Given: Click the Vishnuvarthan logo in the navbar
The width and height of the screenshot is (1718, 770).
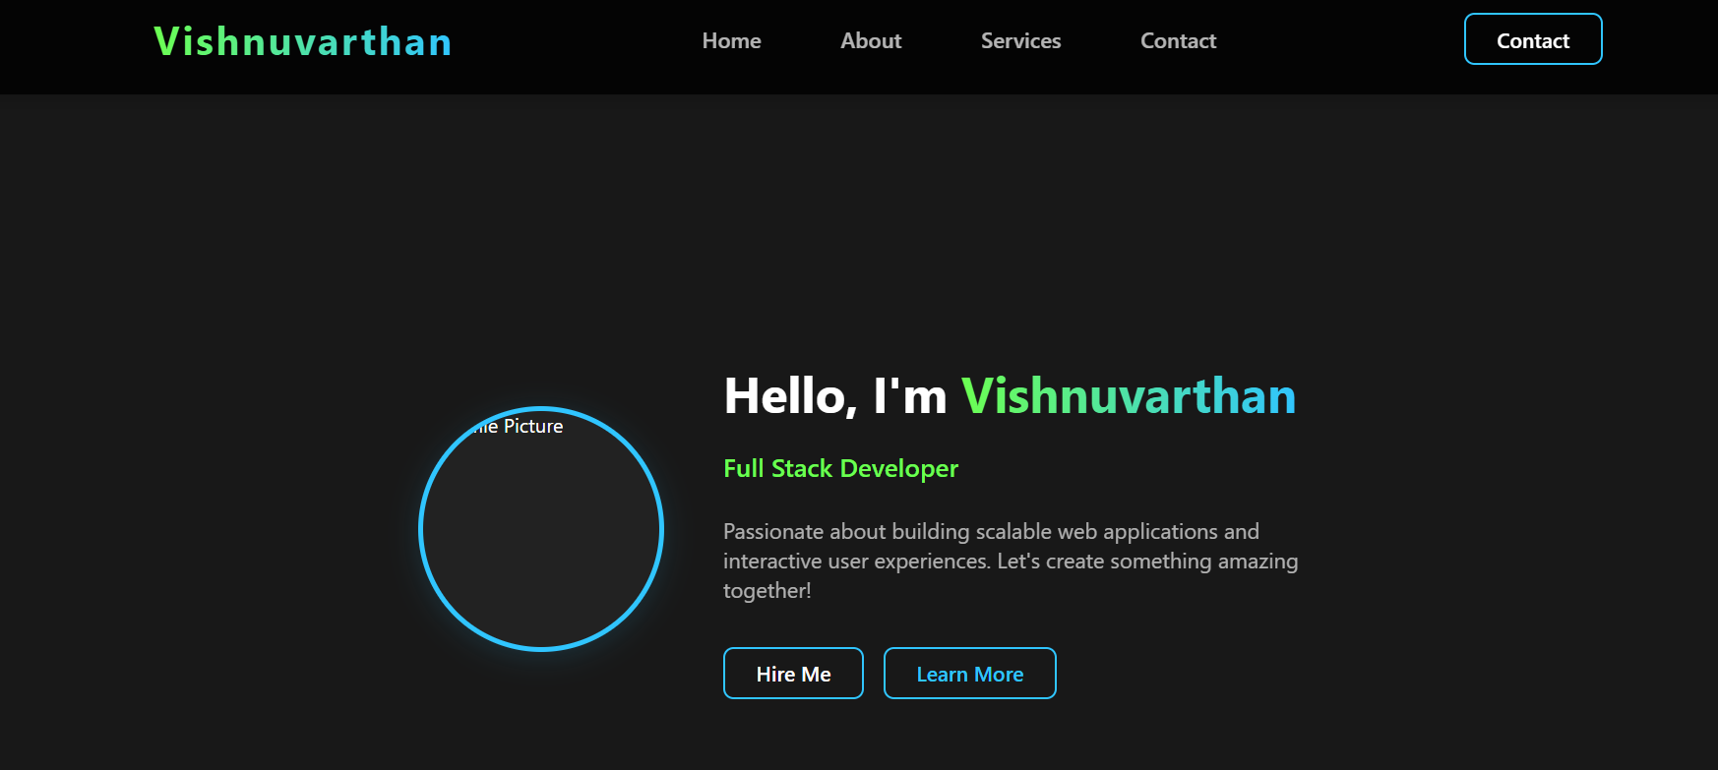Looking at the screenshot, I should point(303,42).
